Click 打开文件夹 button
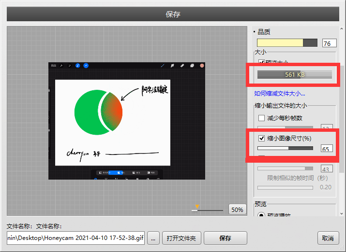The height and width of the screenshot is (252, 346). [x=181, y=238]
